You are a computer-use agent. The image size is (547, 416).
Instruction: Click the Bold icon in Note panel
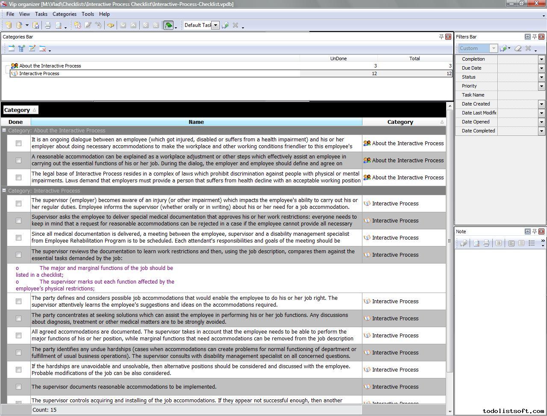tap(498, 243)
